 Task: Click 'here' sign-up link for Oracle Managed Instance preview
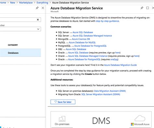[136, 56]
